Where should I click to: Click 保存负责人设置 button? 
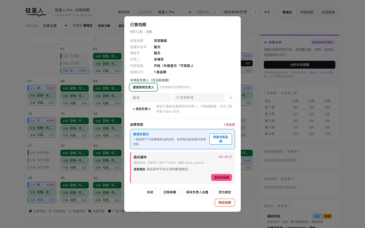(x=197, y=192)
